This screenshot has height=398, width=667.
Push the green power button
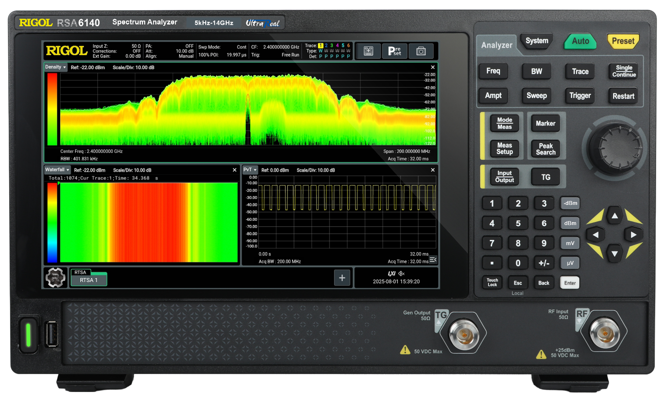pos(29,335)
